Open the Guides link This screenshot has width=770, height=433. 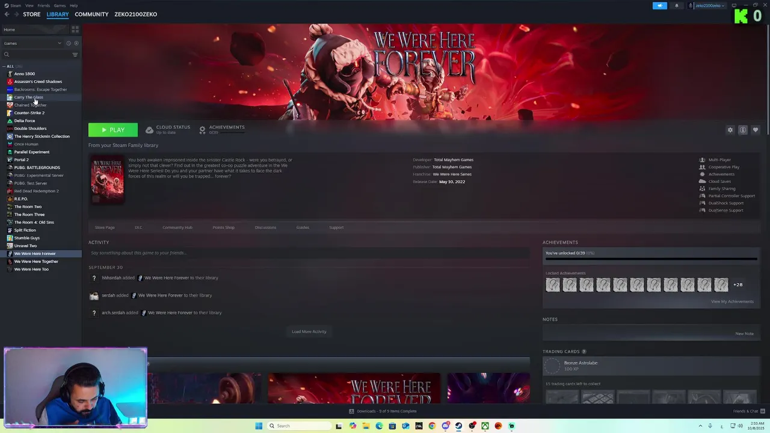coord(303,227)
